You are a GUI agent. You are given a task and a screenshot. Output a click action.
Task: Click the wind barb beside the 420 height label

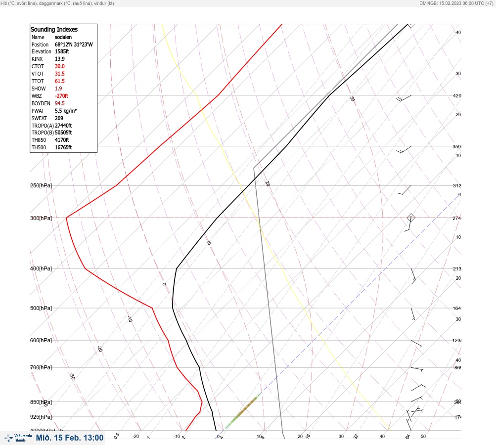pyautogui.click(x=404, y=98)
